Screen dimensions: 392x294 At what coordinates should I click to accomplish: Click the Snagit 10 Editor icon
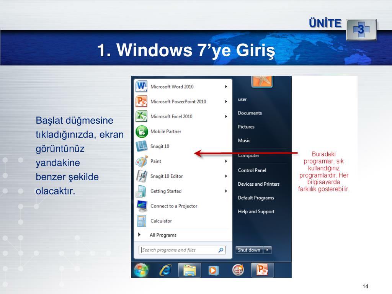pos(141,176)
